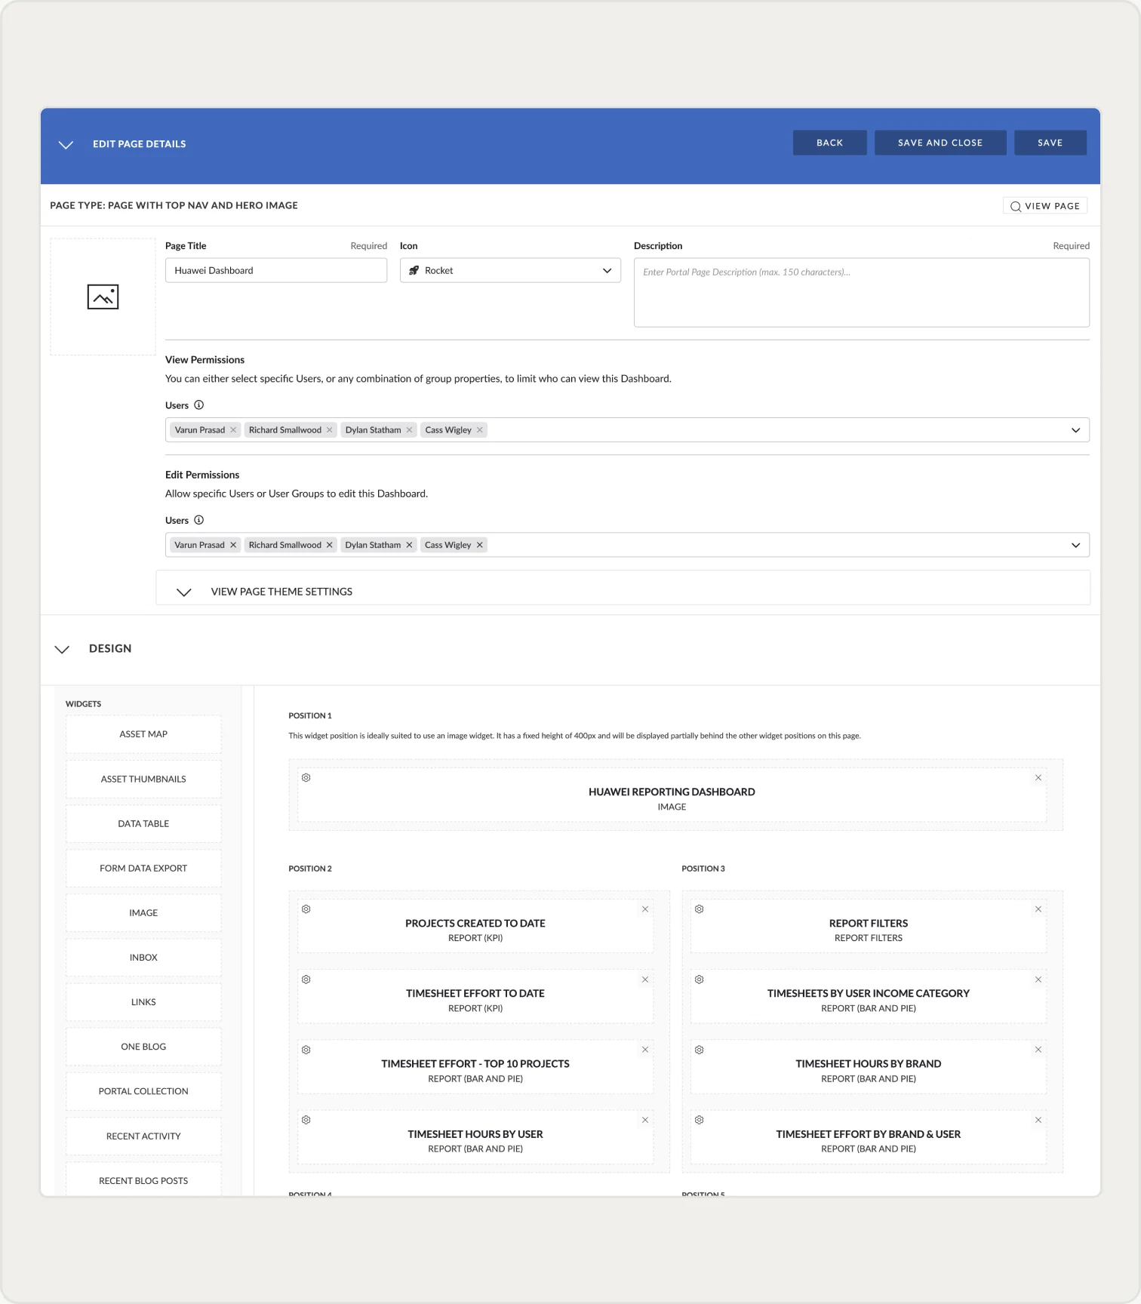Open settings gear for Report Filters widget
The image size is (1141, 1304).
click(700, 909)
